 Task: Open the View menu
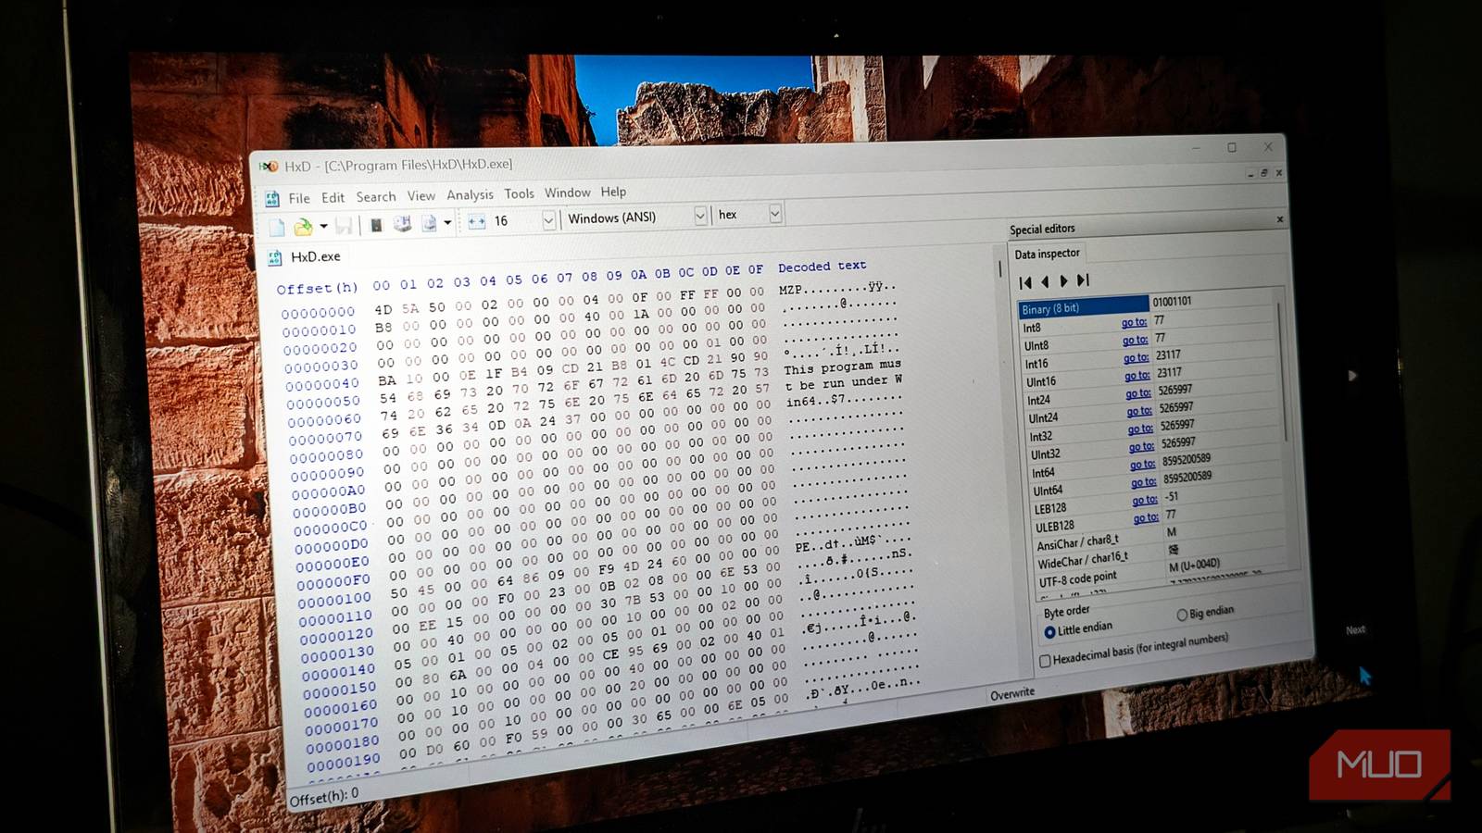(x=421, y=195)
